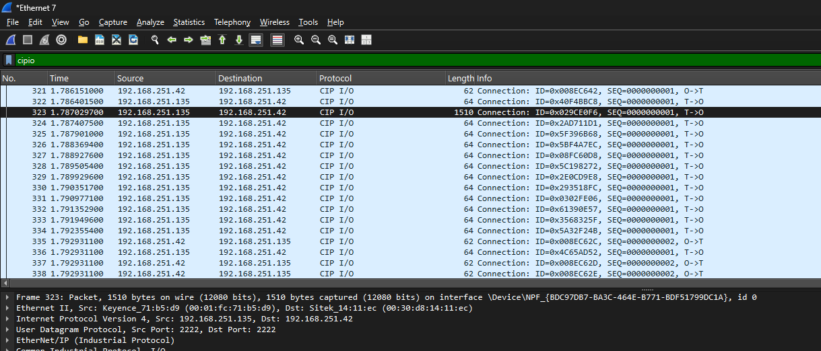The height and width of the screenshot is (351, 821).
Task: Sort by the Length column header
Action: click(x=461, y=78)
